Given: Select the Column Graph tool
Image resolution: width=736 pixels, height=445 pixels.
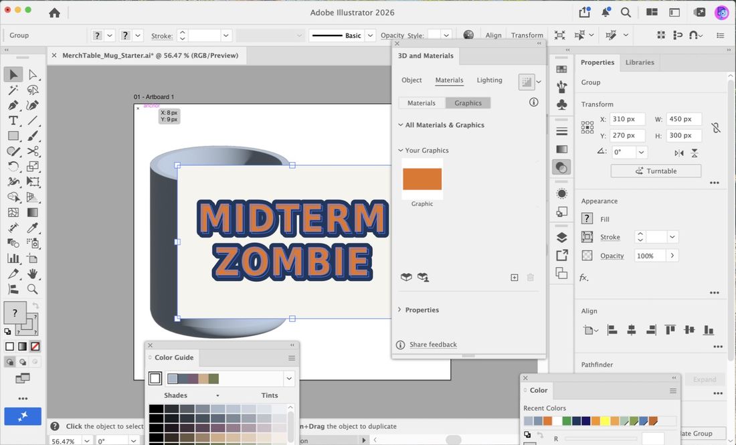Looking at the screenshot, I should coord(13,258).
